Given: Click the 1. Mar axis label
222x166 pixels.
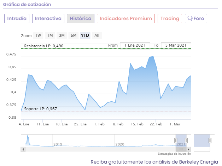Looking at the screenshot, I should [x=175, y=124].
